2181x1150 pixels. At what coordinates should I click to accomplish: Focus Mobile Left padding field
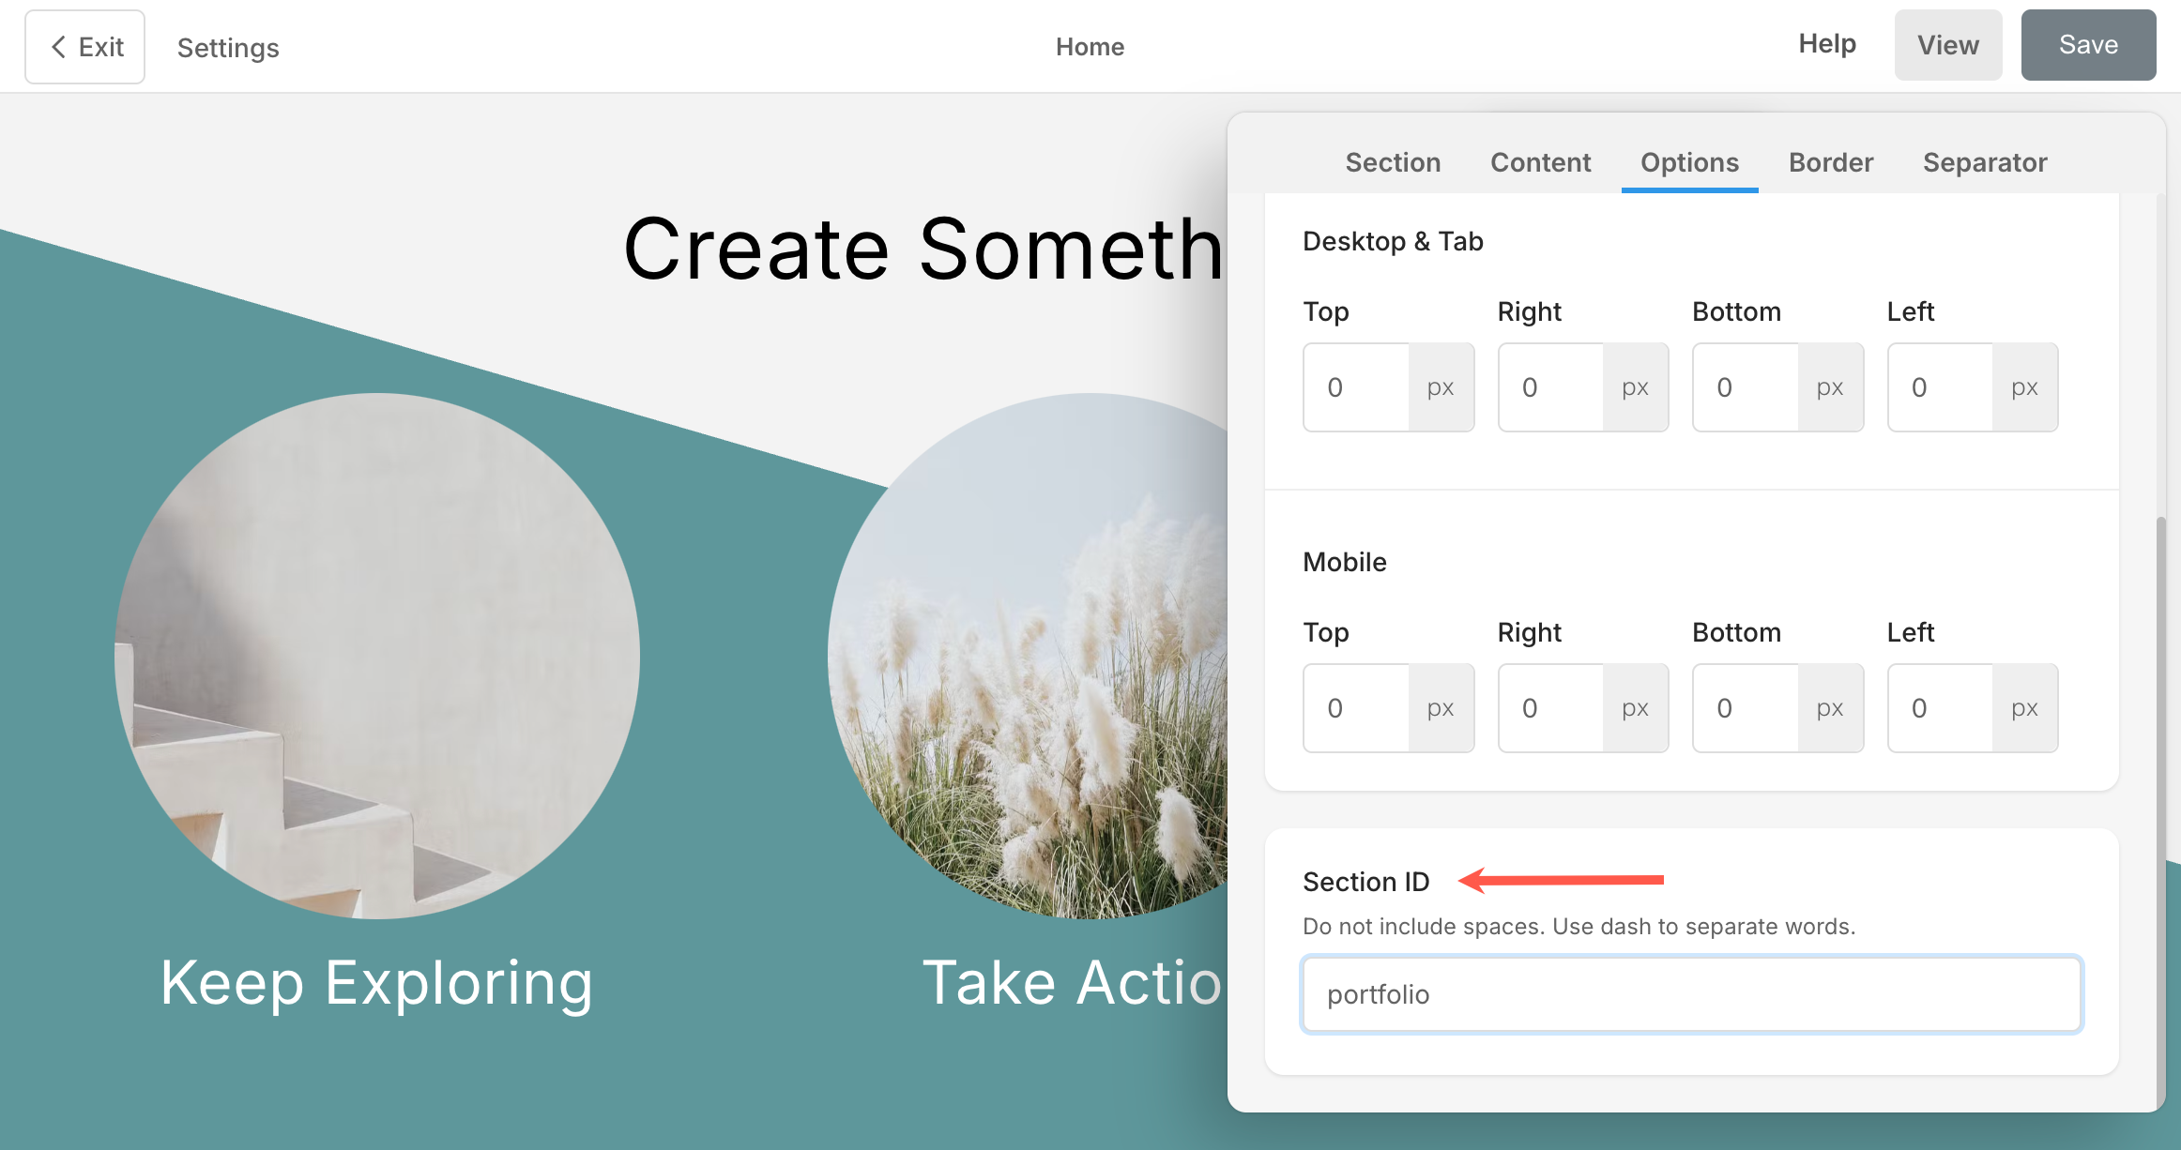1940,708
